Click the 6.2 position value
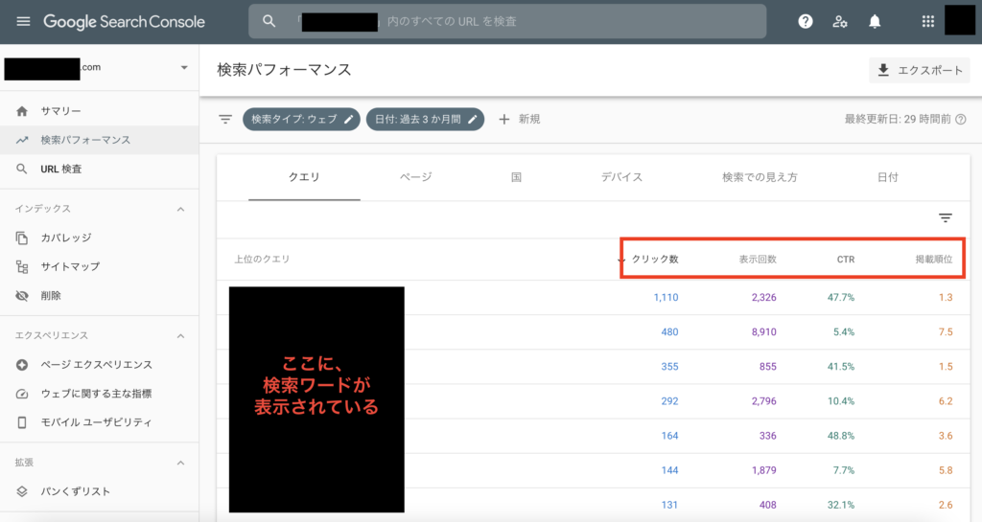The height and width of the screenshot is (522, 982). tap(946, 401)
